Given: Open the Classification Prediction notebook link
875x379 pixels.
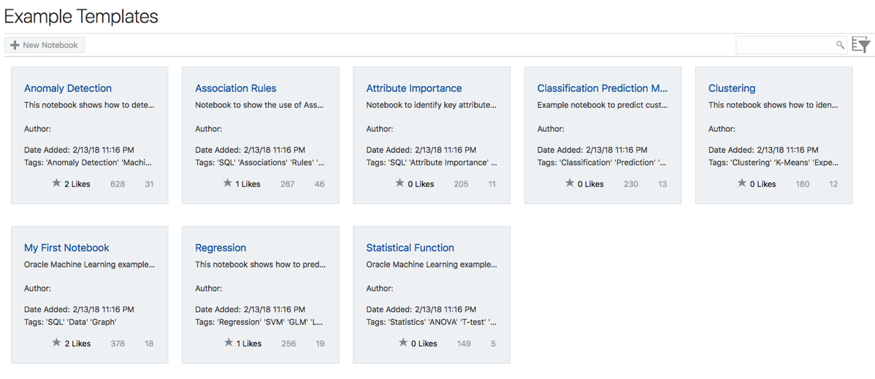Looking at the screenshot, I should click(602, 88).
